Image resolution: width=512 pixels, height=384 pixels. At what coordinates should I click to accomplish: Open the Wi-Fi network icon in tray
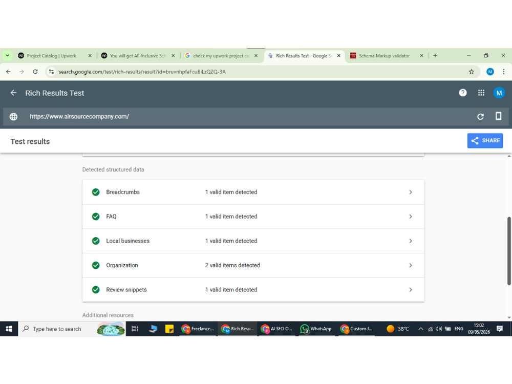click(x=430, y=329)
